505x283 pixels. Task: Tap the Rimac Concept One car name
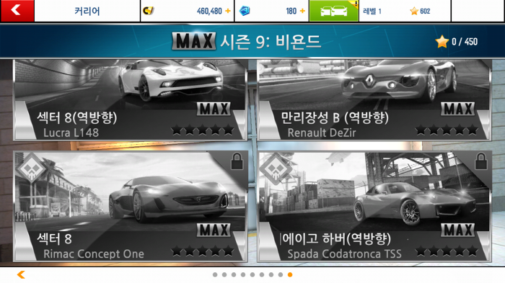(x=94, y=254)
